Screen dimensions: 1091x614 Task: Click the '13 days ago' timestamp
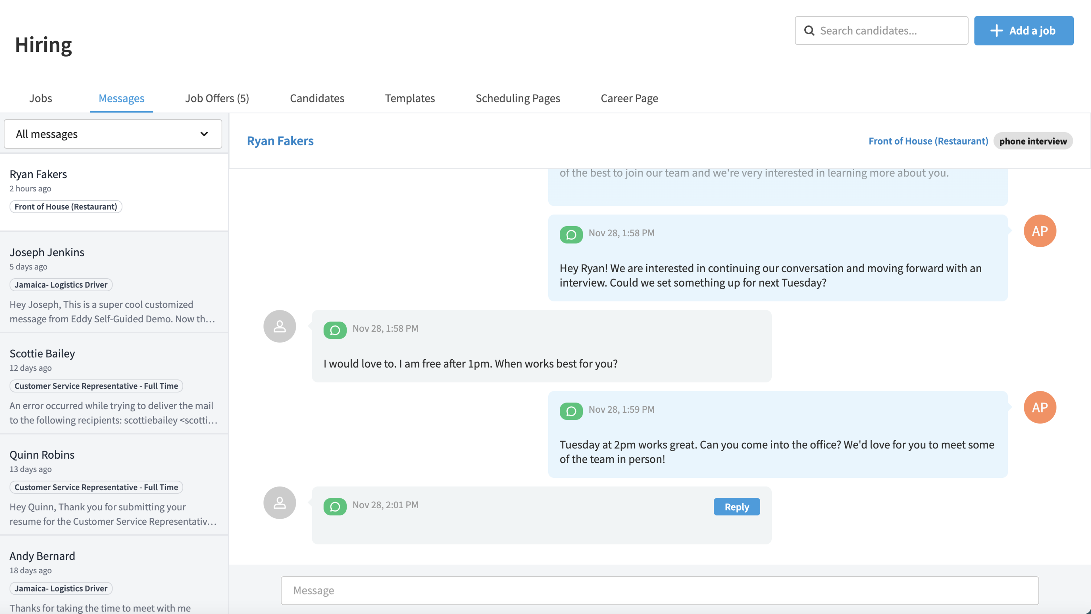point(30,469)
